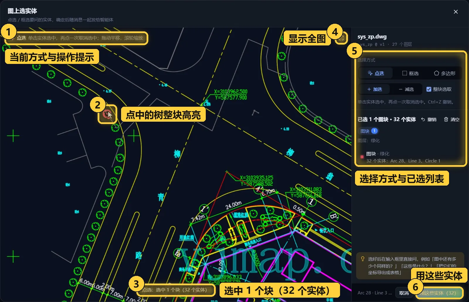Image resolution: width=469 pixels, height=302 pixels.
Task: Click the Arc 28 · Line 3 footer summary
Action: coord(375,293)
